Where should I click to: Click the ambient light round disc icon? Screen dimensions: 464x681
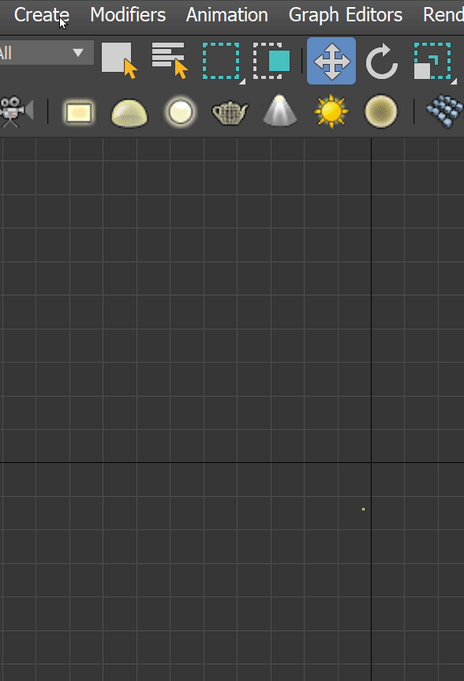tap(381, 111)
